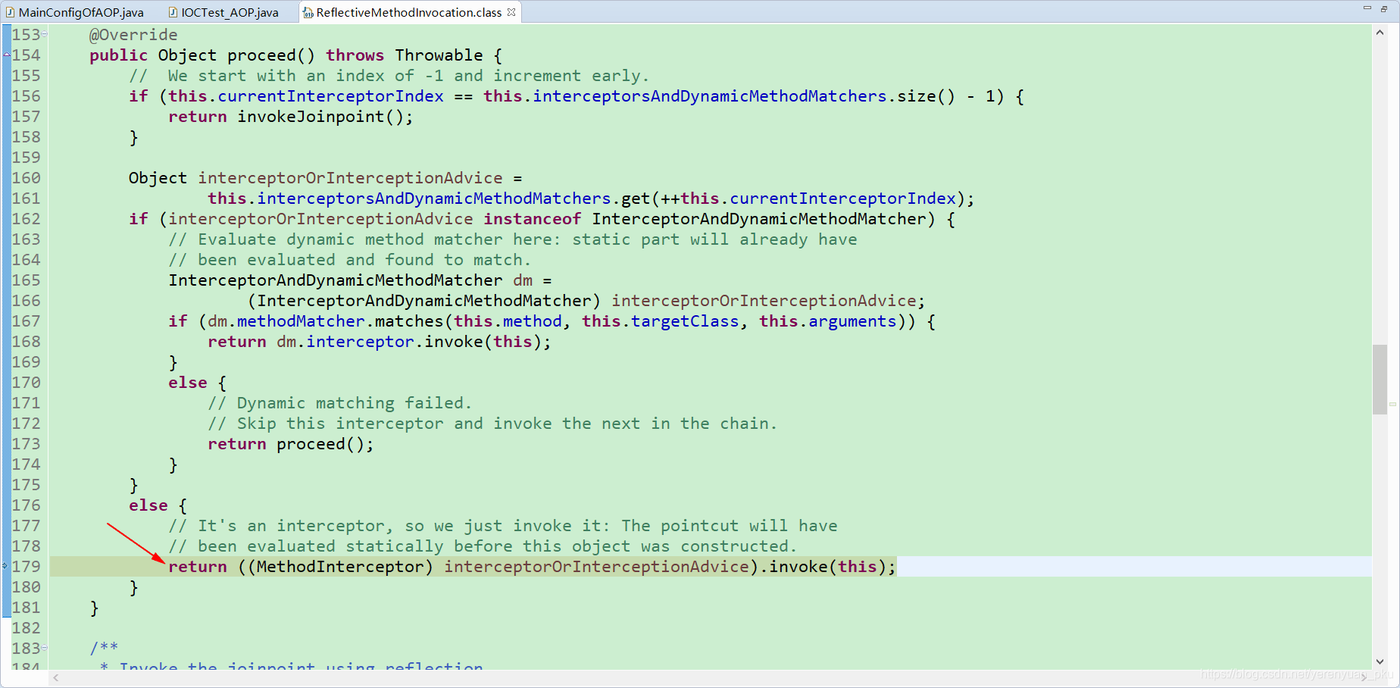Switch to the IOCTest_AOP.java tab
The height and width of the screenshot is (688, 1400).
[223, 12]
